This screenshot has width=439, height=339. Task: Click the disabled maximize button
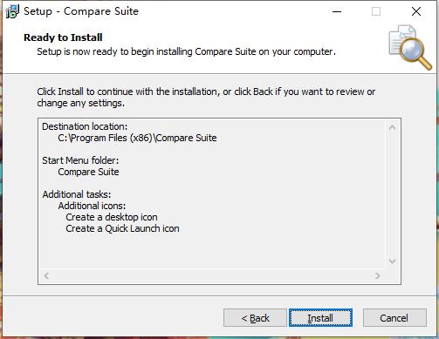[376, 11]
